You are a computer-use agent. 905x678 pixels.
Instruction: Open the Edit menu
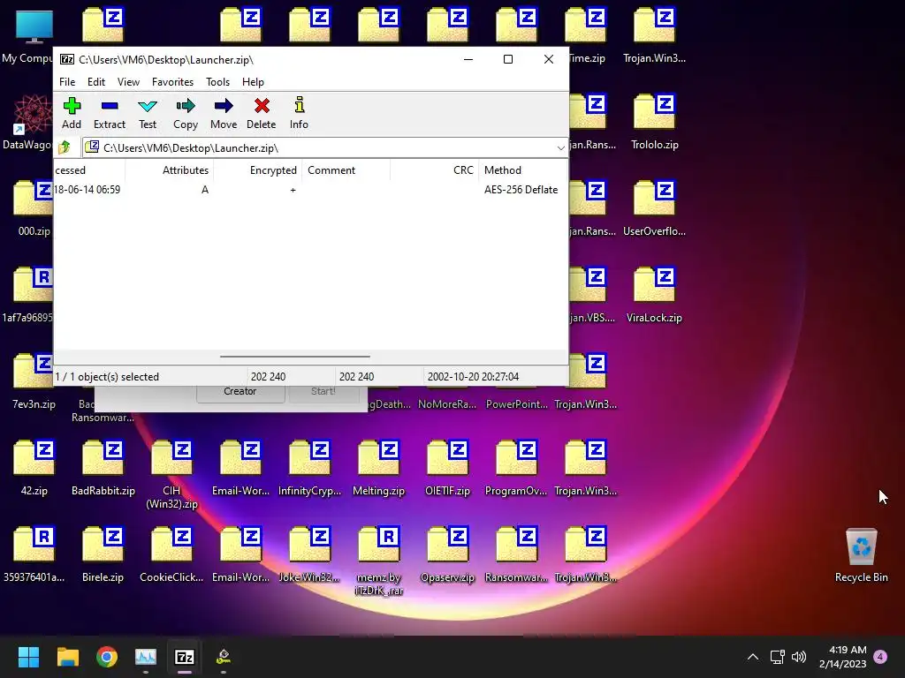pos(95,82)
